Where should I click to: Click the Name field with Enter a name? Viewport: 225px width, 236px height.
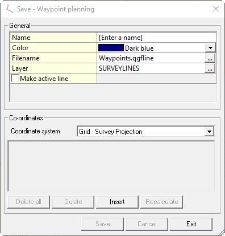pyautogui.click(x=156, y=38)
